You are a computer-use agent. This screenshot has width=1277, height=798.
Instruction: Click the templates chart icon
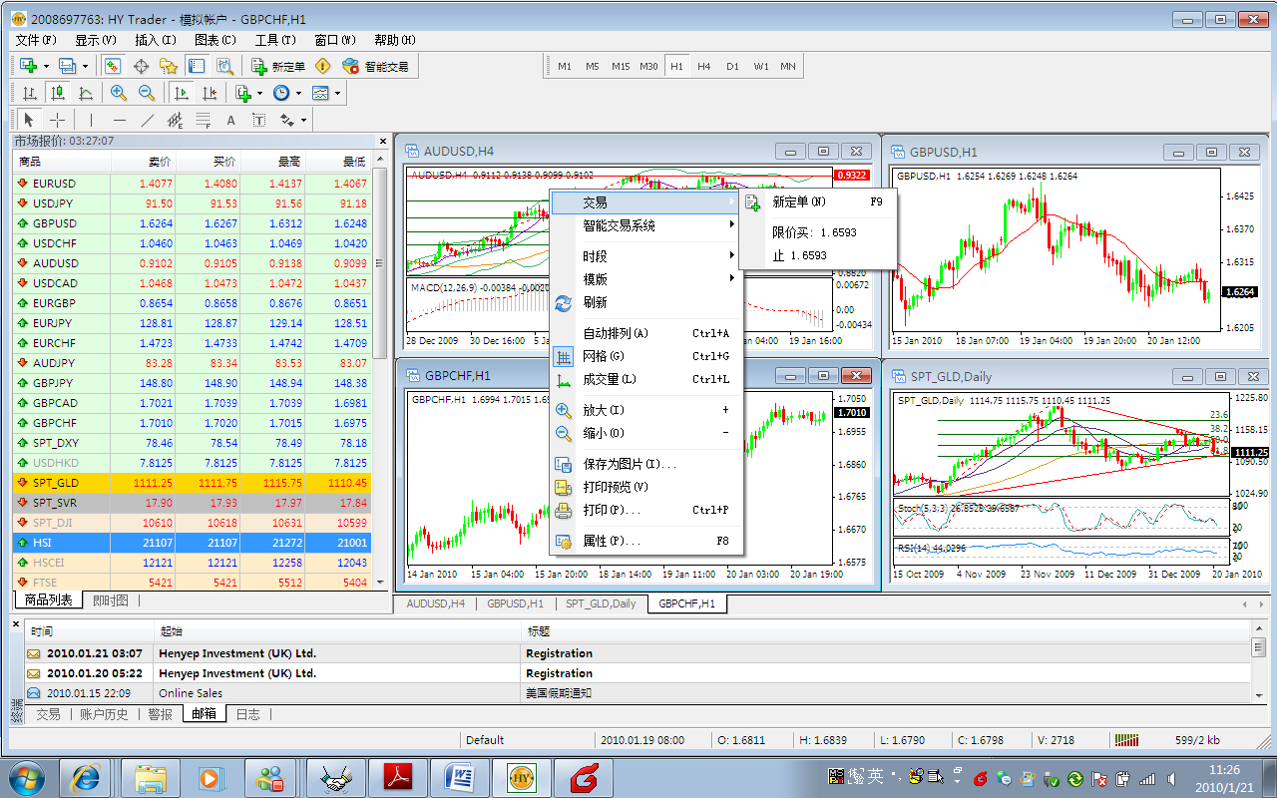tap(320, 93)
